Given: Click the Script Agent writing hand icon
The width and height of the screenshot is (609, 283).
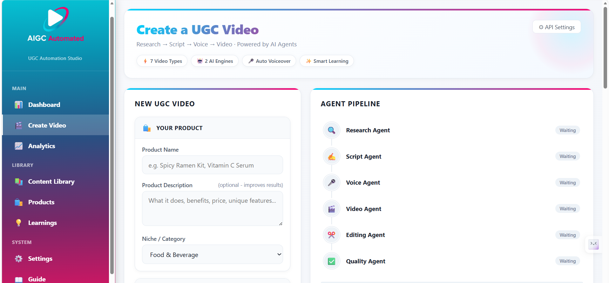Looking at the screenshot, I should pyautogui.click(x=331, y=156).
